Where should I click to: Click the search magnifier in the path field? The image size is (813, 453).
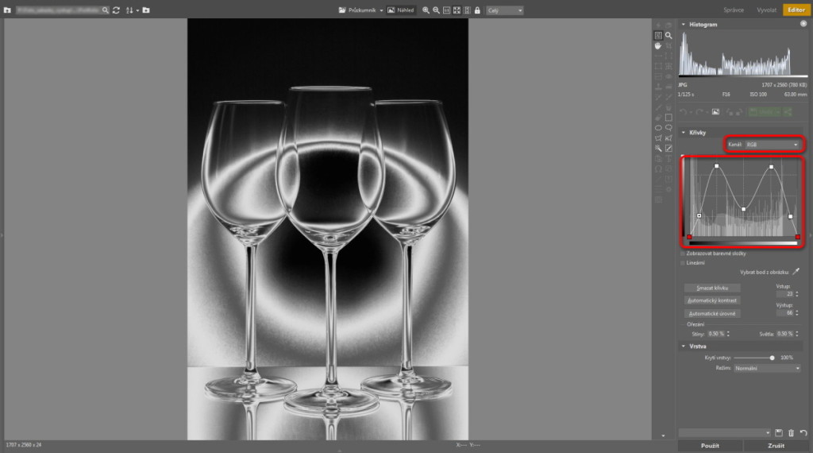tap(106, 10)
